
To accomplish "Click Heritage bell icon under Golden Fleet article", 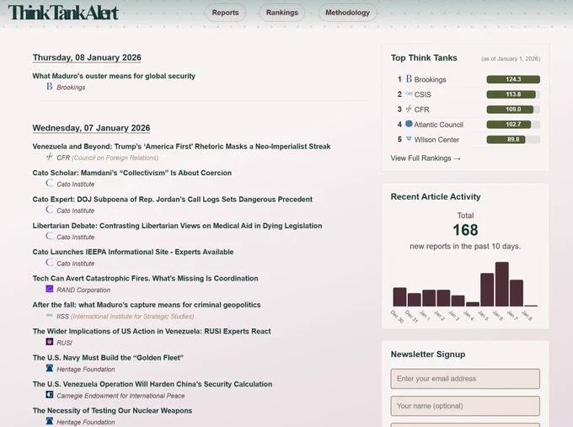I will pos(50,368).
